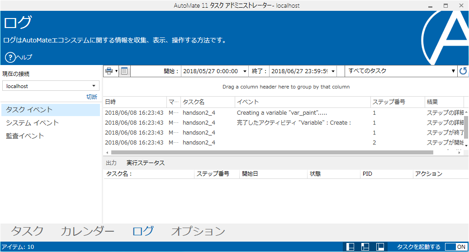Refresh the log with the circular arrow icon
469x252 pixels.
click(463, 71)
